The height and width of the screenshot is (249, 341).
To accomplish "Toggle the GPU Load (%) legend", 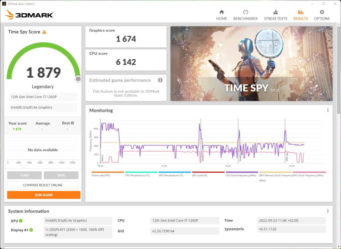I will tap(208, 174).
